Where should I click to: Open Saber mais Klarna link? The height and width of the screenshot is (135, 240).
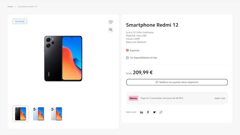pyautogui.click(x=220, y=98)
